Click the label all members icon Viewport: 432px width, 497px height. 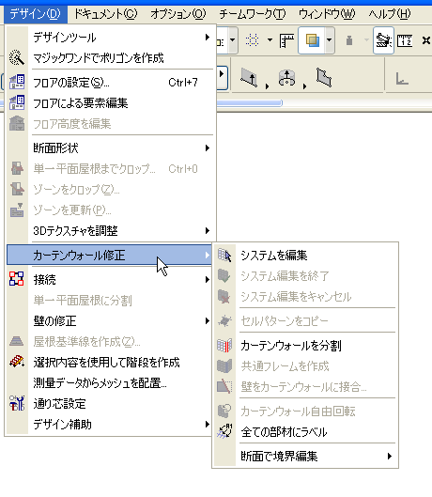click(224, 431)
